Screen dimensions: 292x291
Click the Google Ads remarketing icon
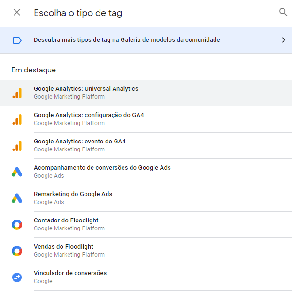[17, 198]
